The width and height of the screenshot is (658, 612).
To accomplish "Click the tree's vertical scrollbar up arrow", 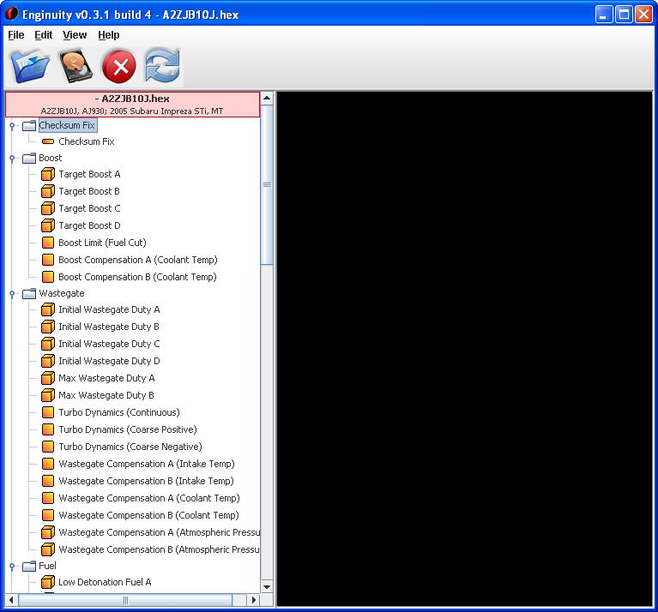I will [x=267, y=98].
